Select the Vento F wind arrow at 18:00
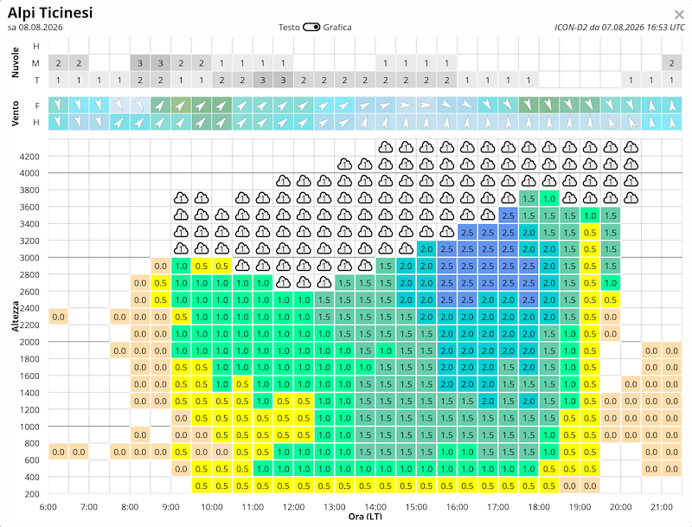This screenshot has height=527, width=692. click(549, 106)
